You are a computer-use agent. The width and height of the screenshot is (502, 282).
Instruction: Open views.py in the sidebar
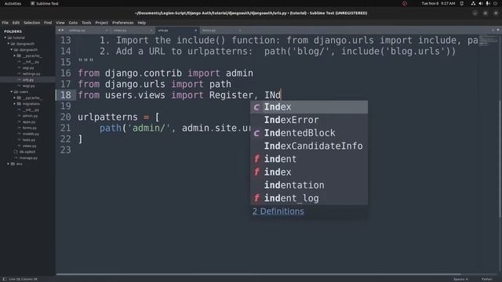[29, 146]
